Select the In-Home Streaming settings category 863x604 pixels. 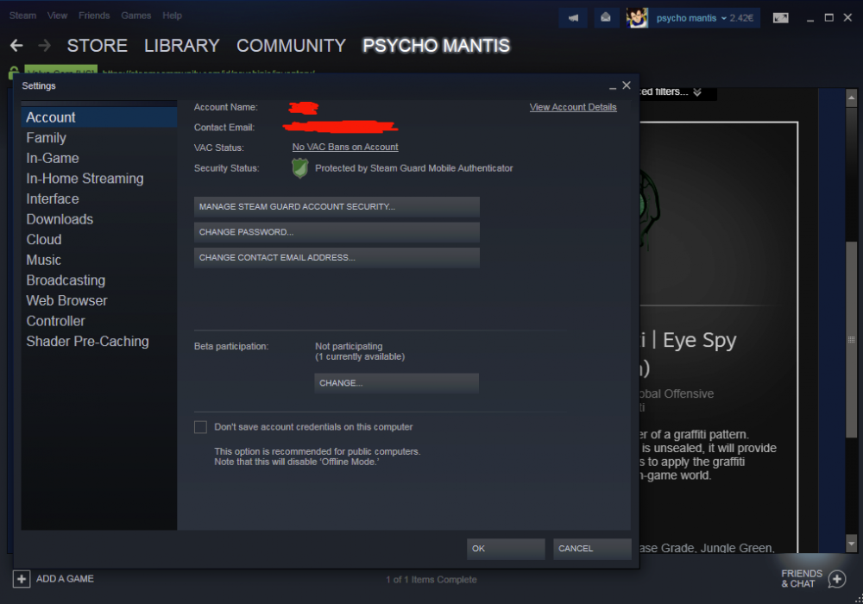coord(99,179)
